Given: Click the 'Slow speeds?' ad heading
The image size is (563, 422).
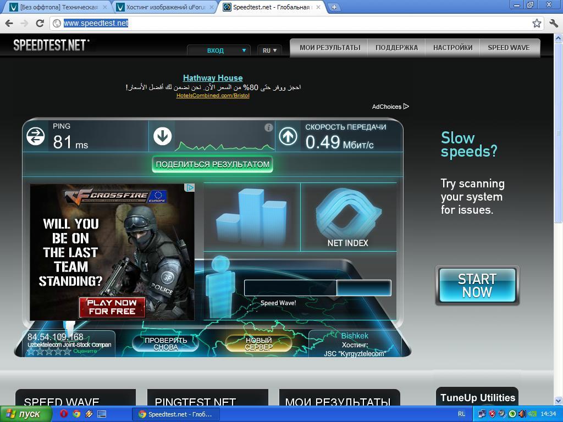Looking at the screenshot, I should 469,145.
